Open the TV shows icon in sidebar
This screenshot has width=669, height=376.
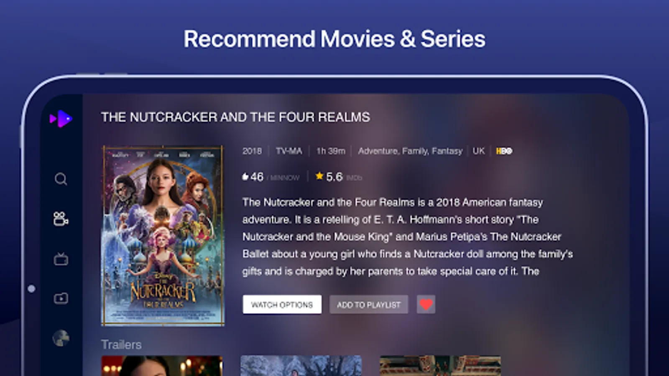[61, 259]
